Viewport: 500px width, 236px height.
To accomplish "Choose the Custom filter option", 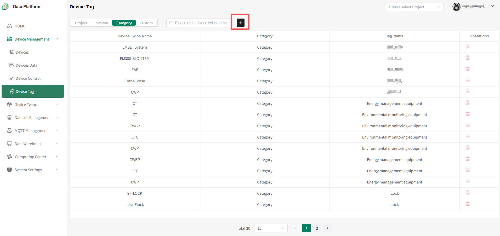I will pos(146,23).
